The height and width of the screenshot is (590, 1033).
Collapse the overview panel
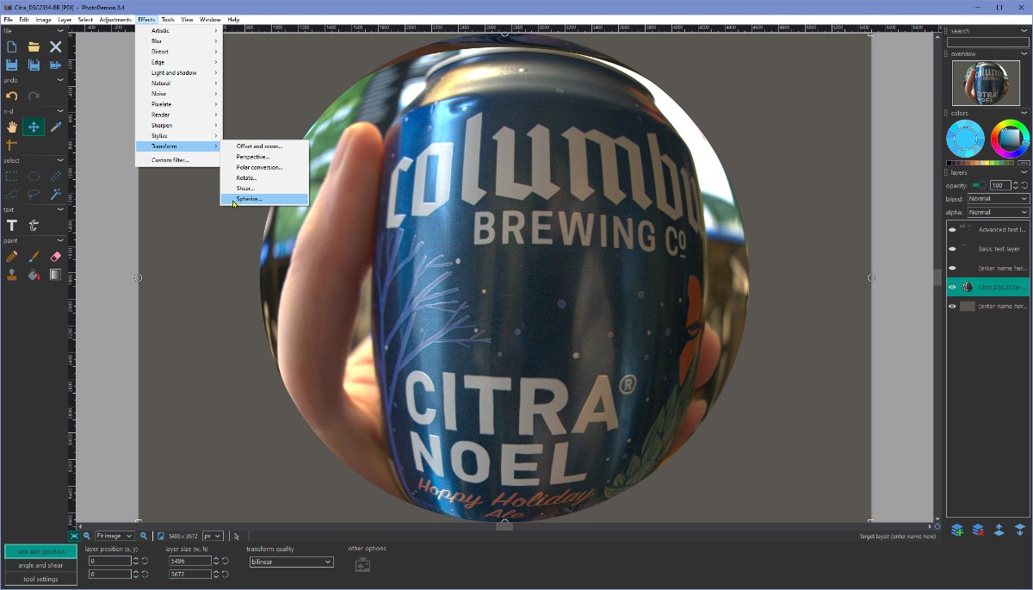click(1024, 53)
